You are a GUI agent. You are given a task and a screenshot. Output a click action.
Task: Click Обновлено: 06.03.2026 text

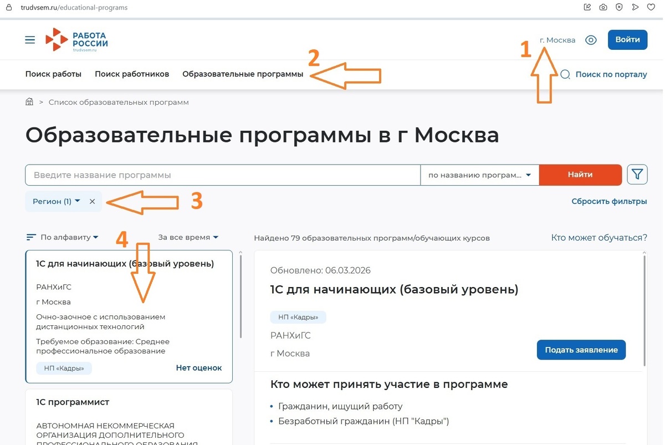click(320, 271)
